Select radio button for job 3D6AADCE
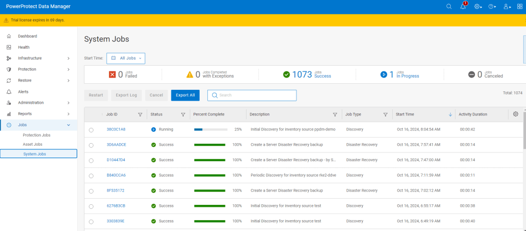Image resolution: width=526 pixels, height=231 pixels. pyautogui.click(x=91, y=145)
